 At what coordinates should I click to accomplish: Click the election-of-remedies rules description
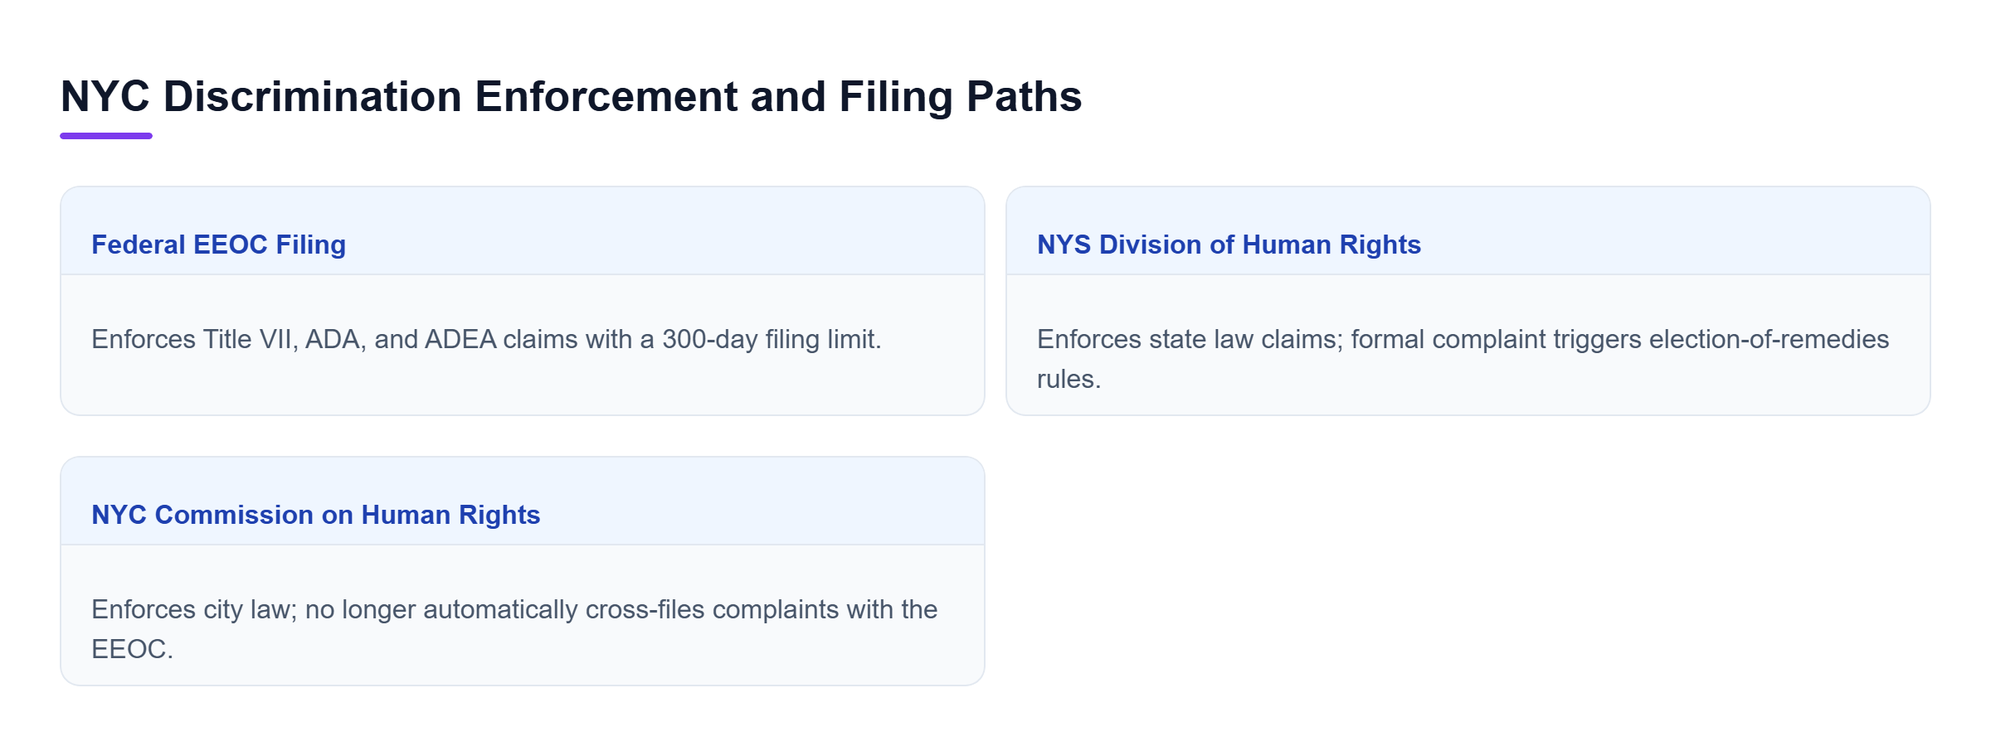click(1463, 359)
